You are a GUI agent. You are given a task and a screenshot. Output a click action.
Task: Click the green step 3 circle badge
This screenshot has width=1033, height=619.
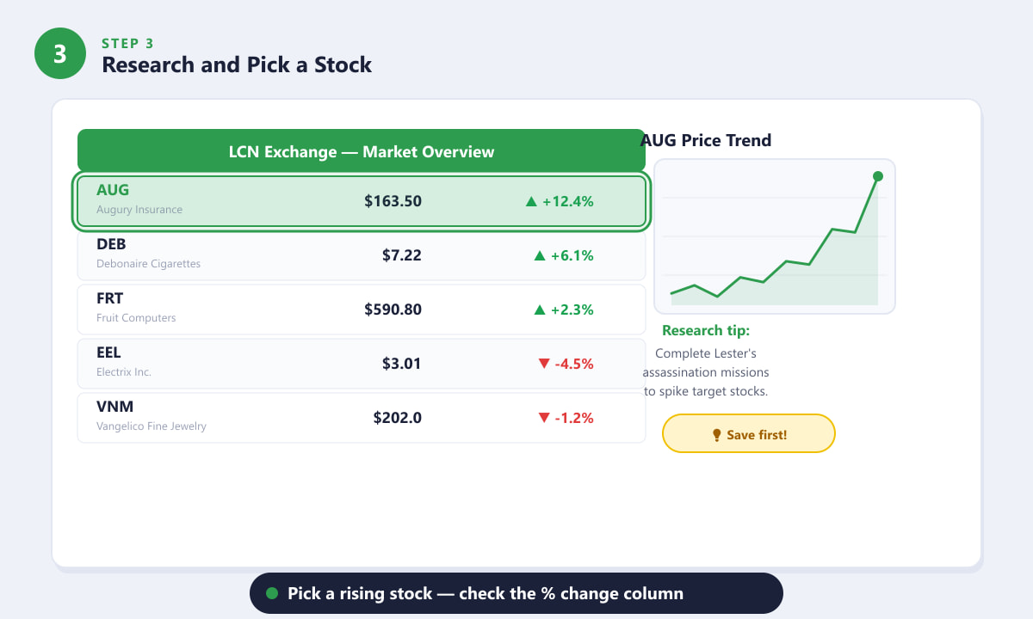(60, 53)
